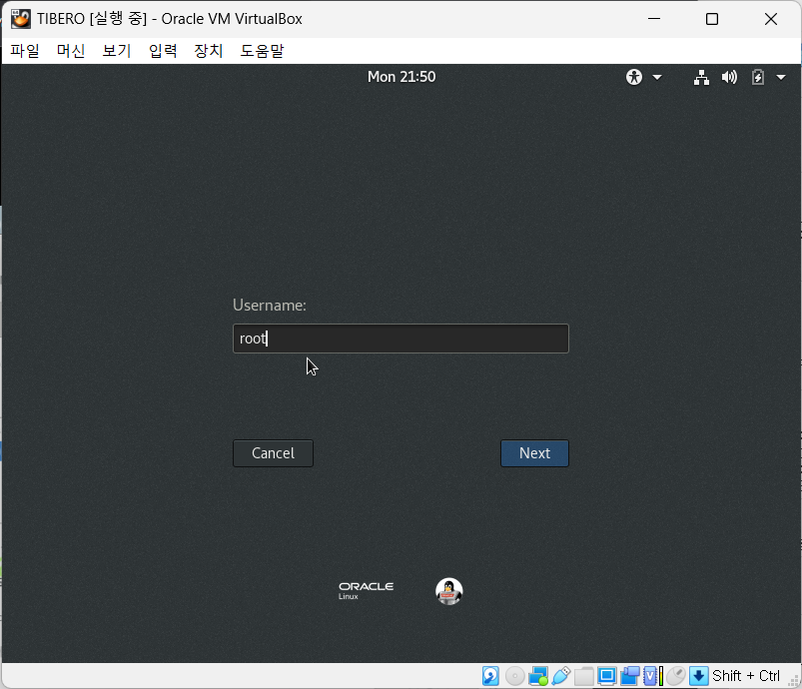Minimize the VirtualBox window
Viewport: 802px width, 689px height.
click(x=654, y=19)
